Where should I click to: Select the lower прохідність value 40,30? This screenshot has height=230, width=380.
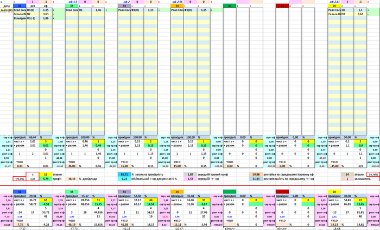tap(347, 196)
